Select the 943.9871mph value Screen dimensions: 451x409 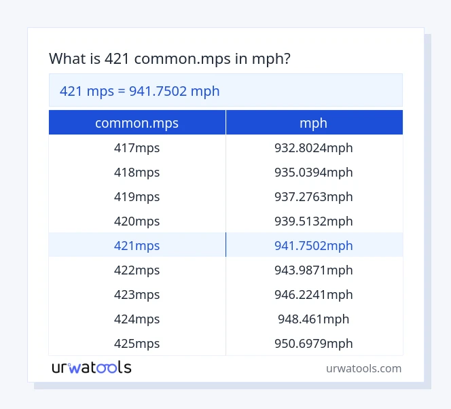[x=313, y=270]
